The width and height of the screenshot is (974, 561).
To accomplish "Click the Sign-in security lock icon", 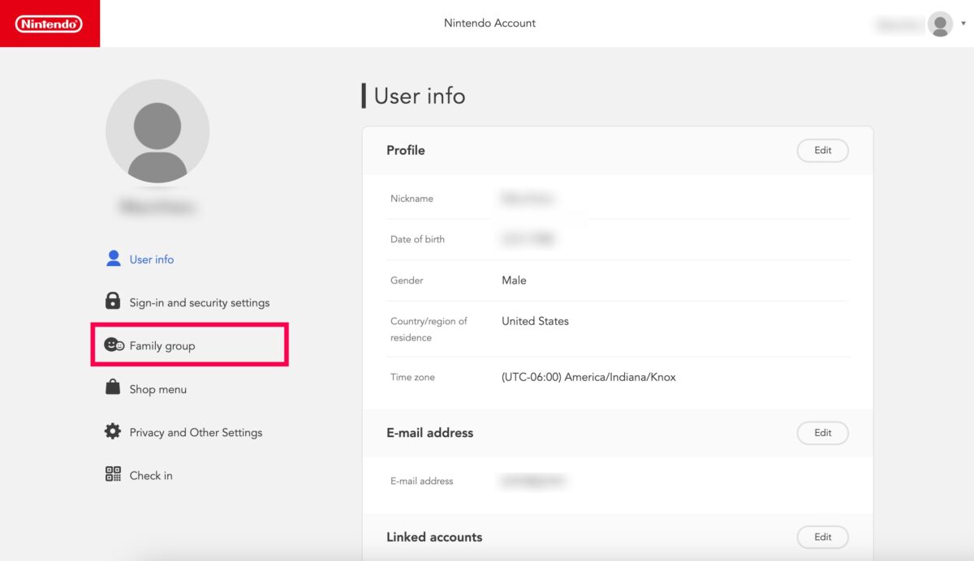I will pos(113,301).
